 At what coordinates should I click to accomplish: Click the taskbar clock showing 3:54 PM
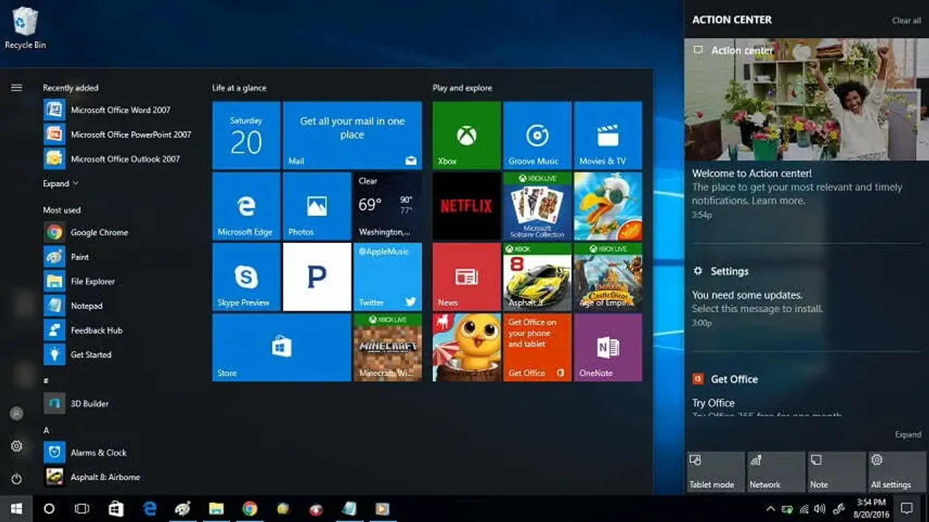coord(871,508)
